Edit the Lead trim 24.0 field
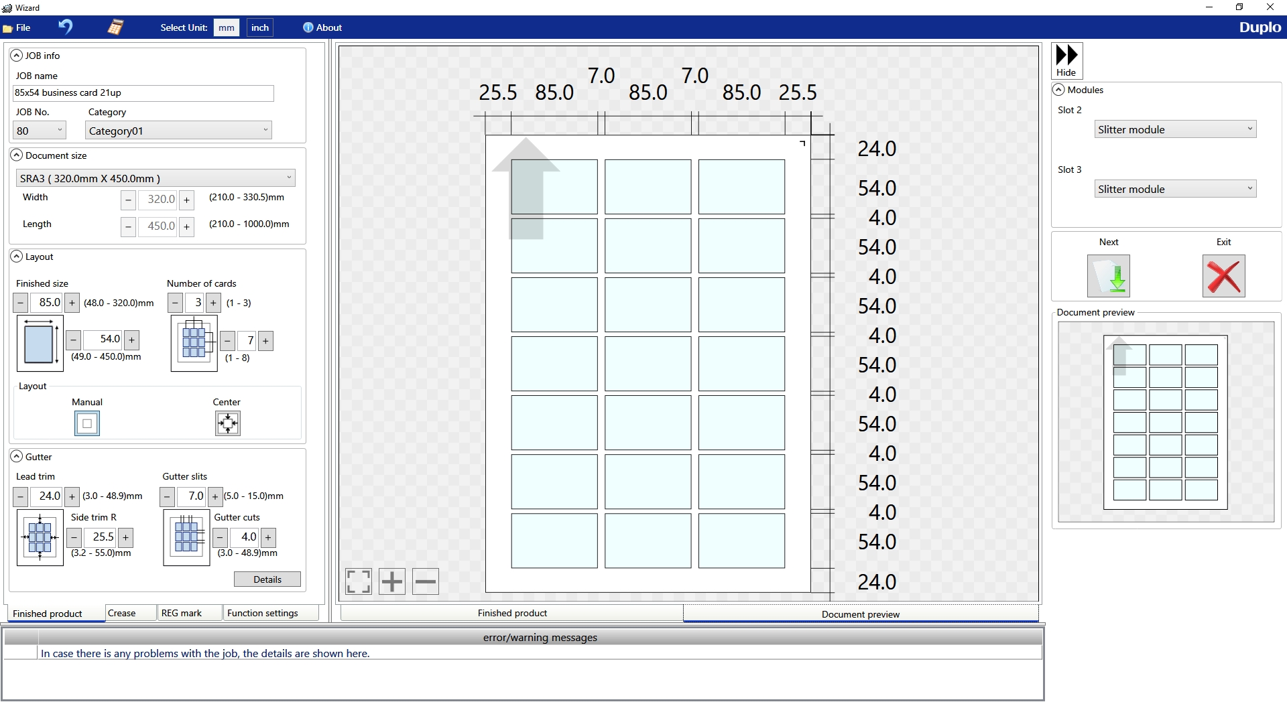Image resolution: width=1287 pixels, height=702 pixels. (46, 496)
